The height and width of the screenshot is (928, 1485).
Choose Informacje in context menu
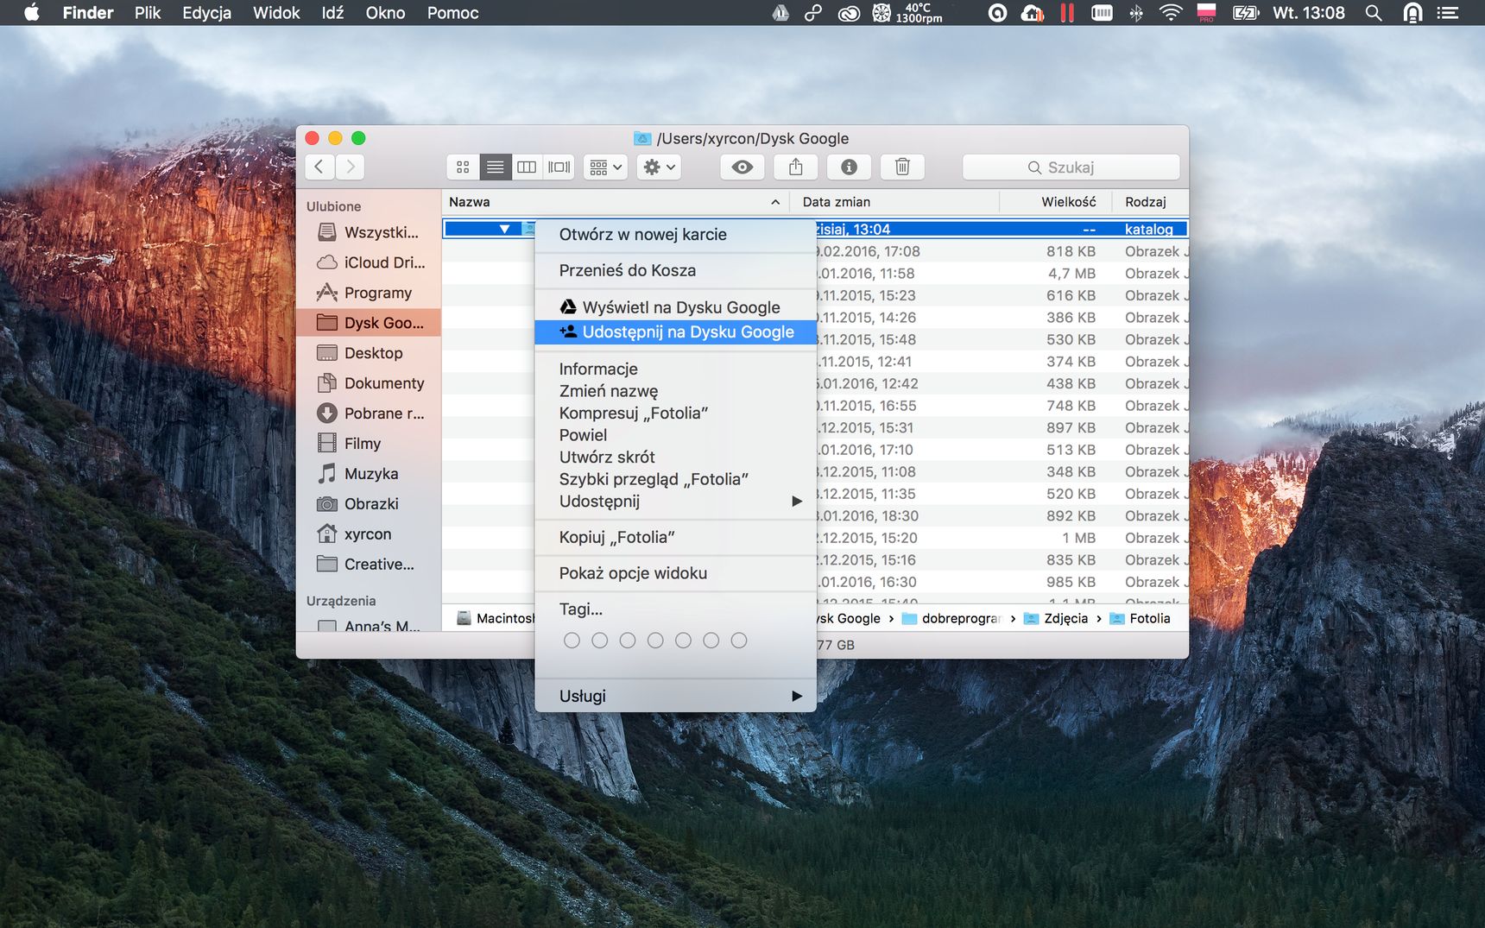(675, 369)
